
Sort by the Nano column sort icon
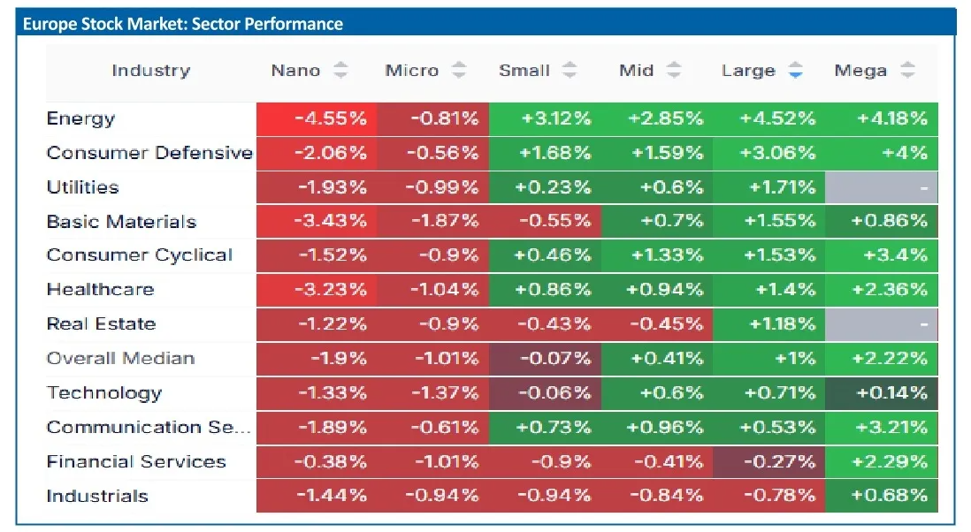click(340, 70)
